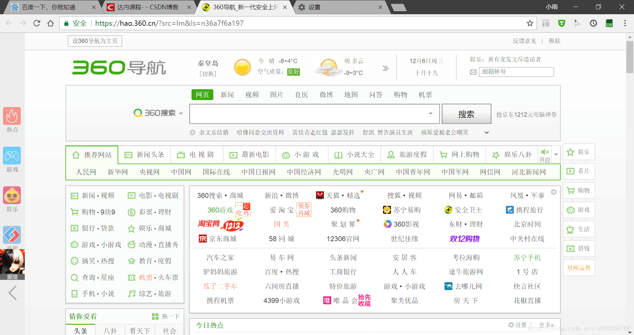Open 借钱 icon in right panel
The height and width of the screenshot is (335, 634).
click(570, 248)
